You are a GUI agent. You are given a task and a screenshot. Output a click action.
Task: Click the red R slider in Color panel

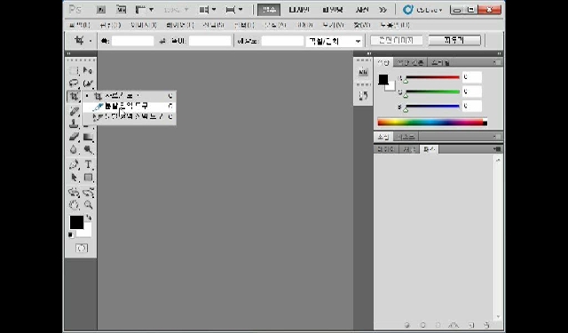(x=432, y=77)
